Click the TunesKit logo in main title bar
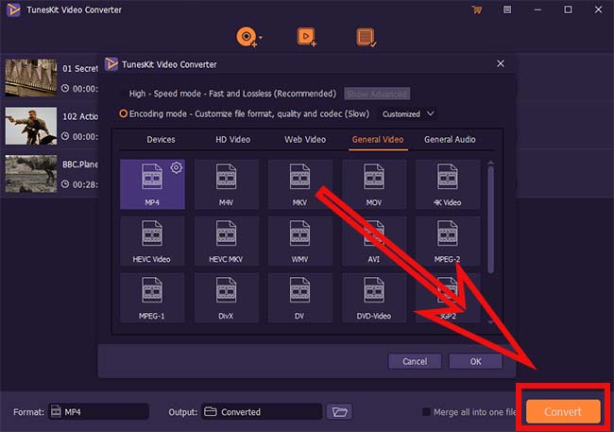This screenshot has width=614, height=432. [14, 9]
